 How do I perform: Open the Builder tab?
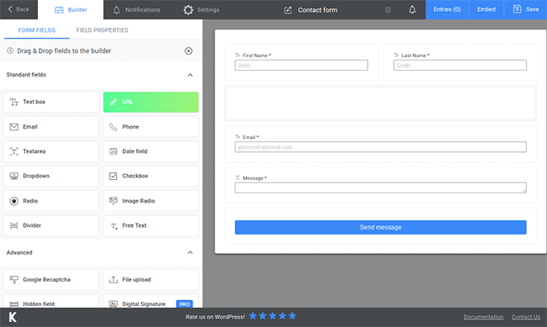[71, 10]
